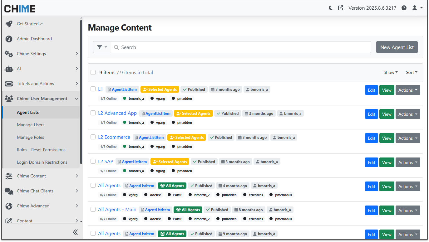Open Actions dropdown for L2 Ecommerce
This screenshot has height=242, width=429.
pos(408,138)
